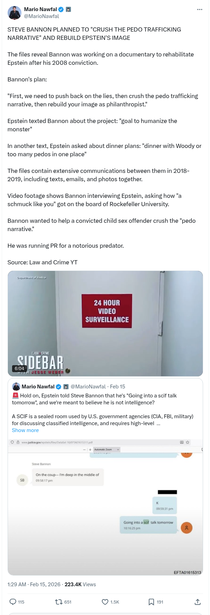Open the quoted post document screenshot
The image size is (210, 615).
pyautogui.click(x=105, y=506)
